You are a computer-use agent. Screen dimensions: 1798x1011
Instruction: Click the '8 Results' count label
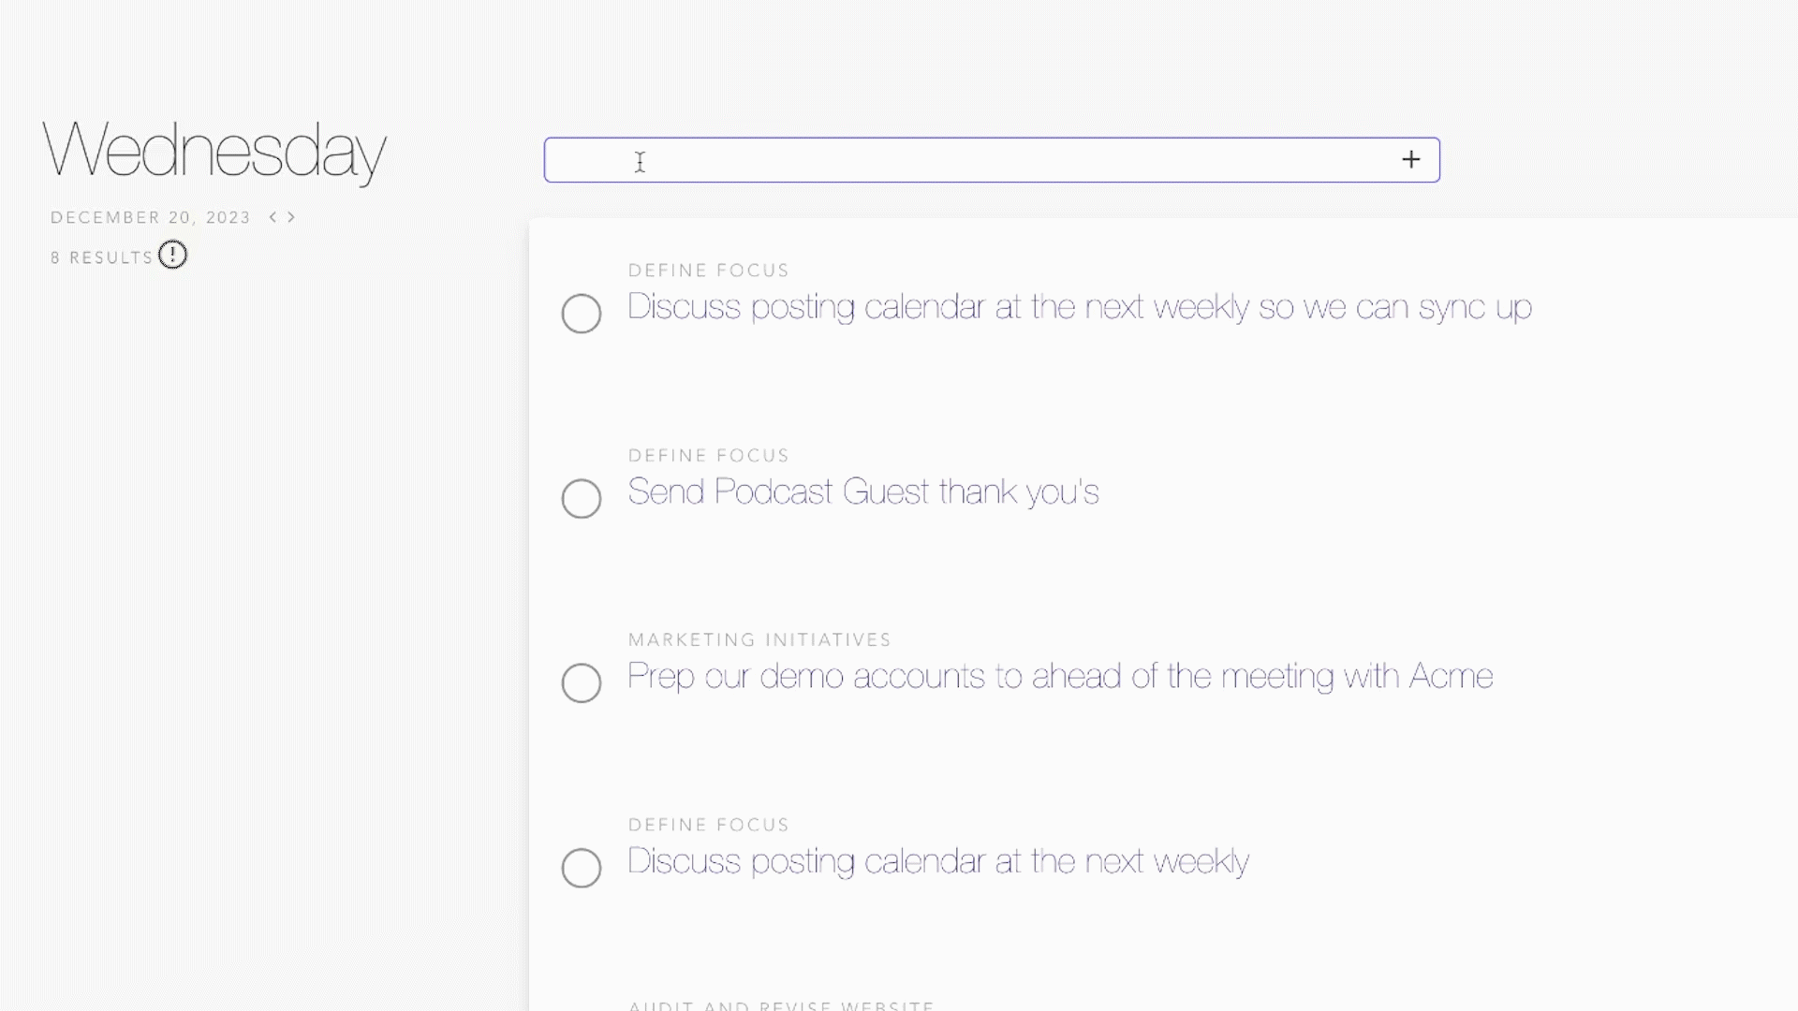coord(101,257)
